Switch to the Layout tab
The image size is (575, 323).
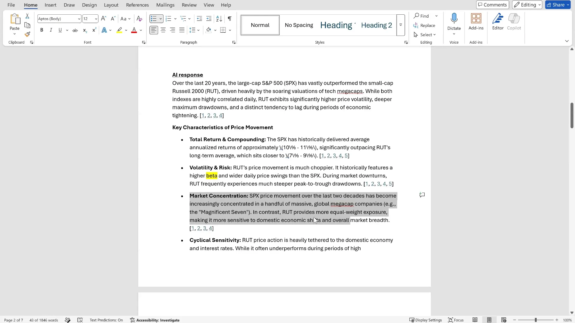[x=111, y=5]
